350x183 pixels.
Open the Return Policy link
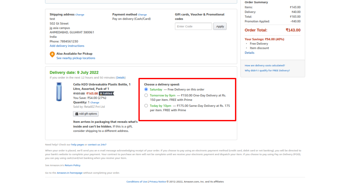click(x=72, y=166)
